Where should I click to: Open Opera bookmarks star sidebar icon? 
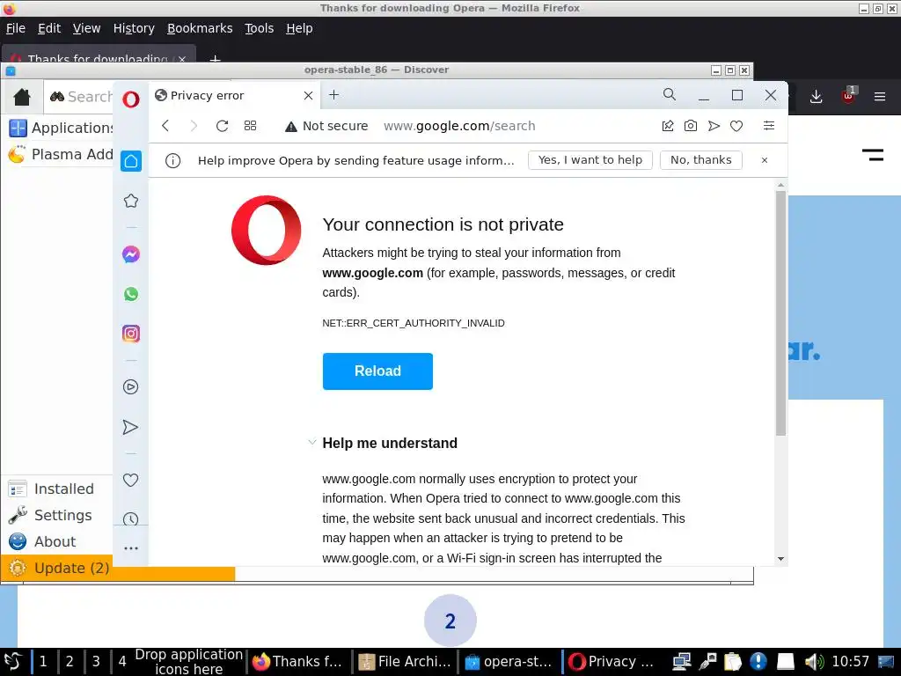click(x=131, y=201)
